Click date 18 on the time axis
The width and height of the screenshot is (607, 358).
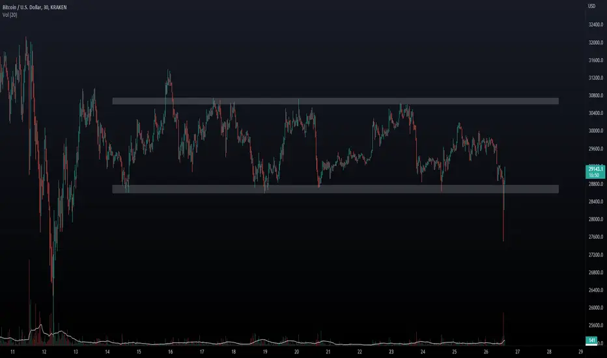233,351
